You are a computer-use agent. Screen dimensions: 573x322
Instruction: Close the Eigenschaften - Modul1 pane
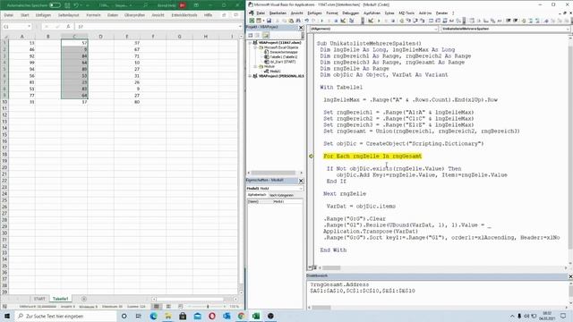301,181
